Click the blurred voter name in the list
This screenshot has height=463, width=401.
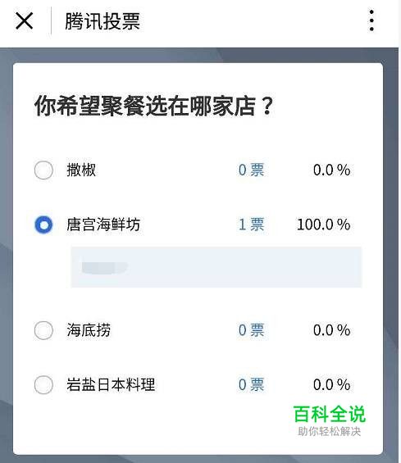(x=105, y=267)
